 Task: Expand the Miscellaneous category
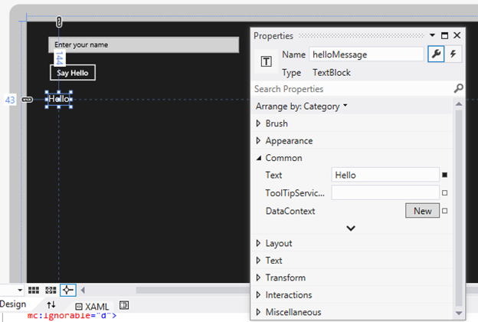click(x=258, y=312)
